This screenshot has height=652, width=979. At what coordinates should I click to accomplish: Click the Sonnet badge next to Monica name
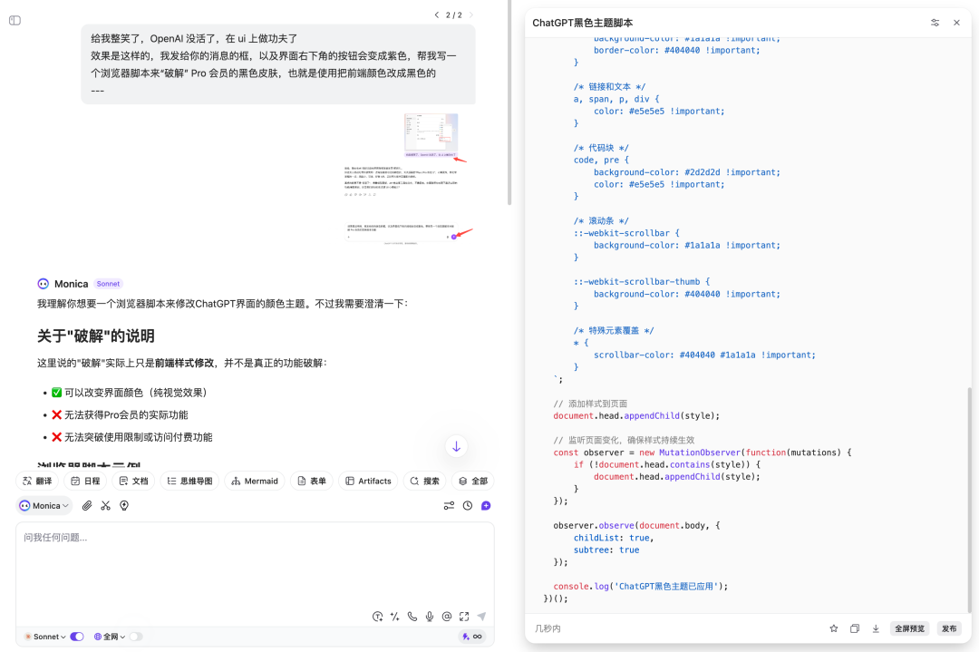click(108, 284)
